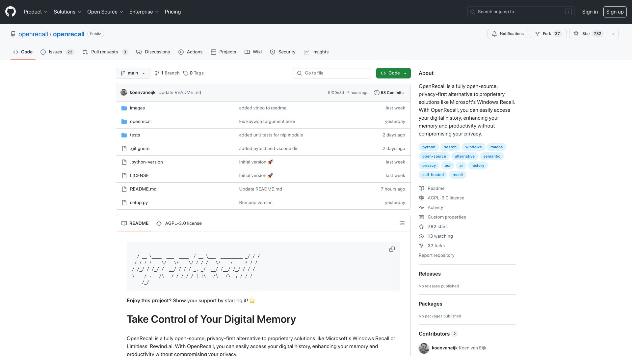Click the .gitignore file icon
Image resolution: width=632 pixels, height=356 pixels.
124,149
